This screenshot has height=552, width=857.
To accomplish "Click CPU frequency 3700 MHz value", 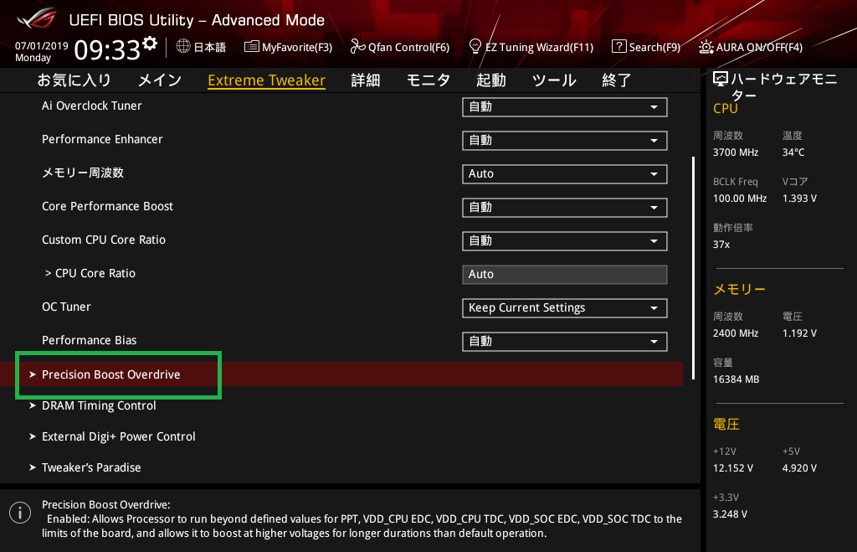I will 736,152.
